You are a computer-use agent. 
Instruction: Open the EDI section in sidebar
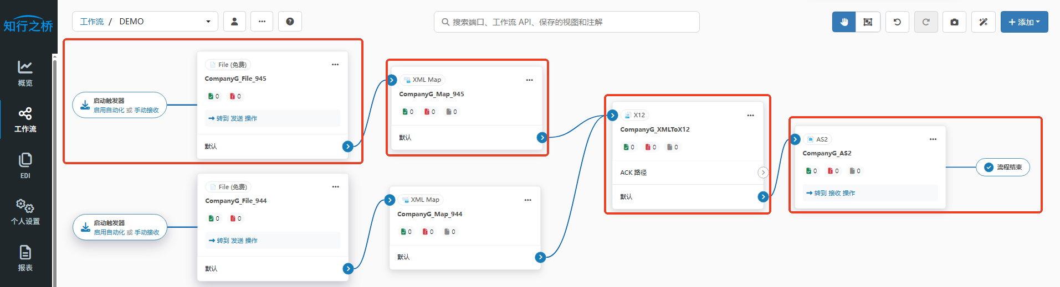tap(25, 165)
